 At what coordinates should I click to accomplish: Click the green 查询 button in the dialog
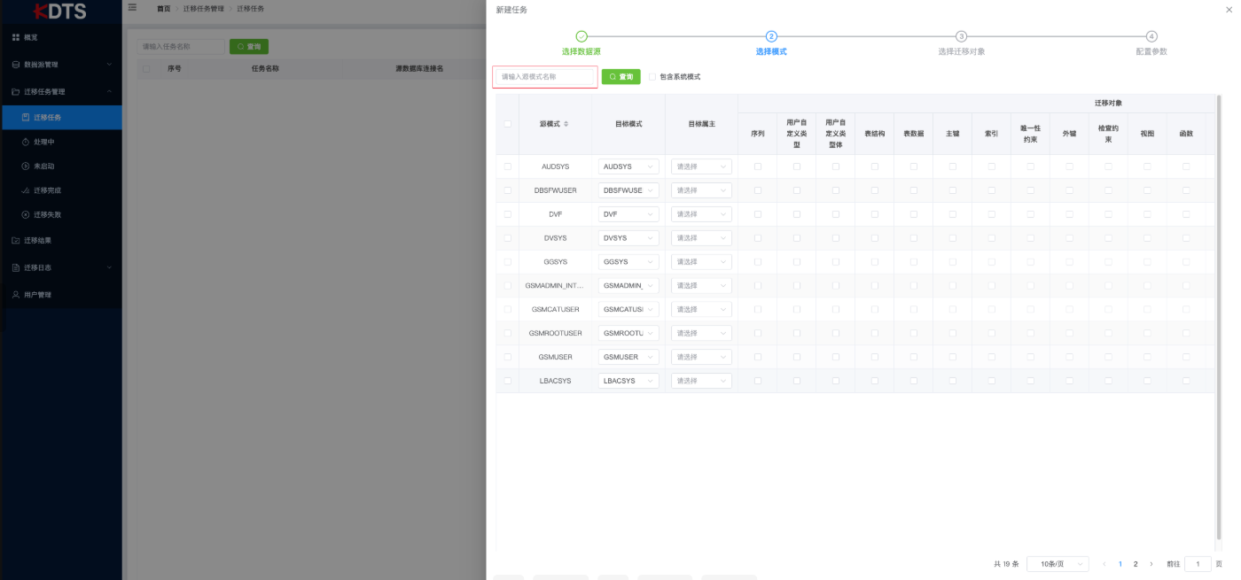click(x=621, y=77)
